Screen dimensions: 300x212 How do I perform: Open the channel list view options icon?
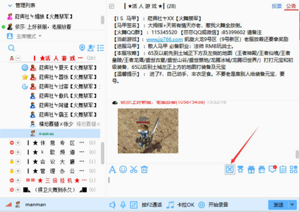click(x=101, y=48)
